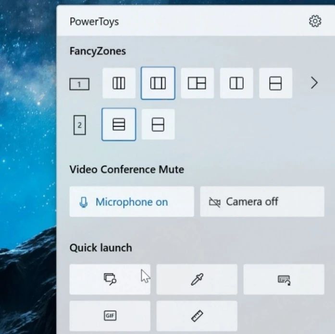Show more FancyZones layouts with right chevron
This screenshot has height=334, width=335.
[x=314, y=83]
